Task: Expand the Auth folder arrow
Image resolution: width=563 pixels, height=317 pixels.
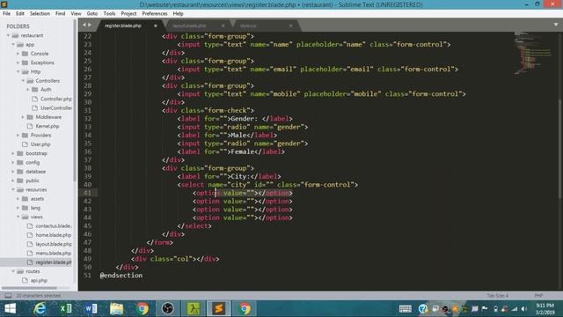Action: pos(28,90)
